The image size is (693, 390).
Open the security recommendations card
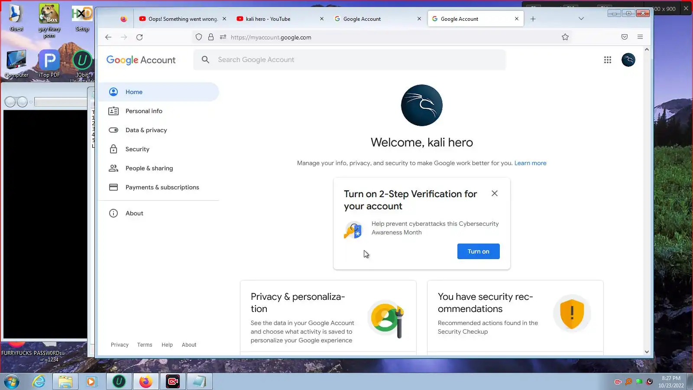(x=515, y=318)
